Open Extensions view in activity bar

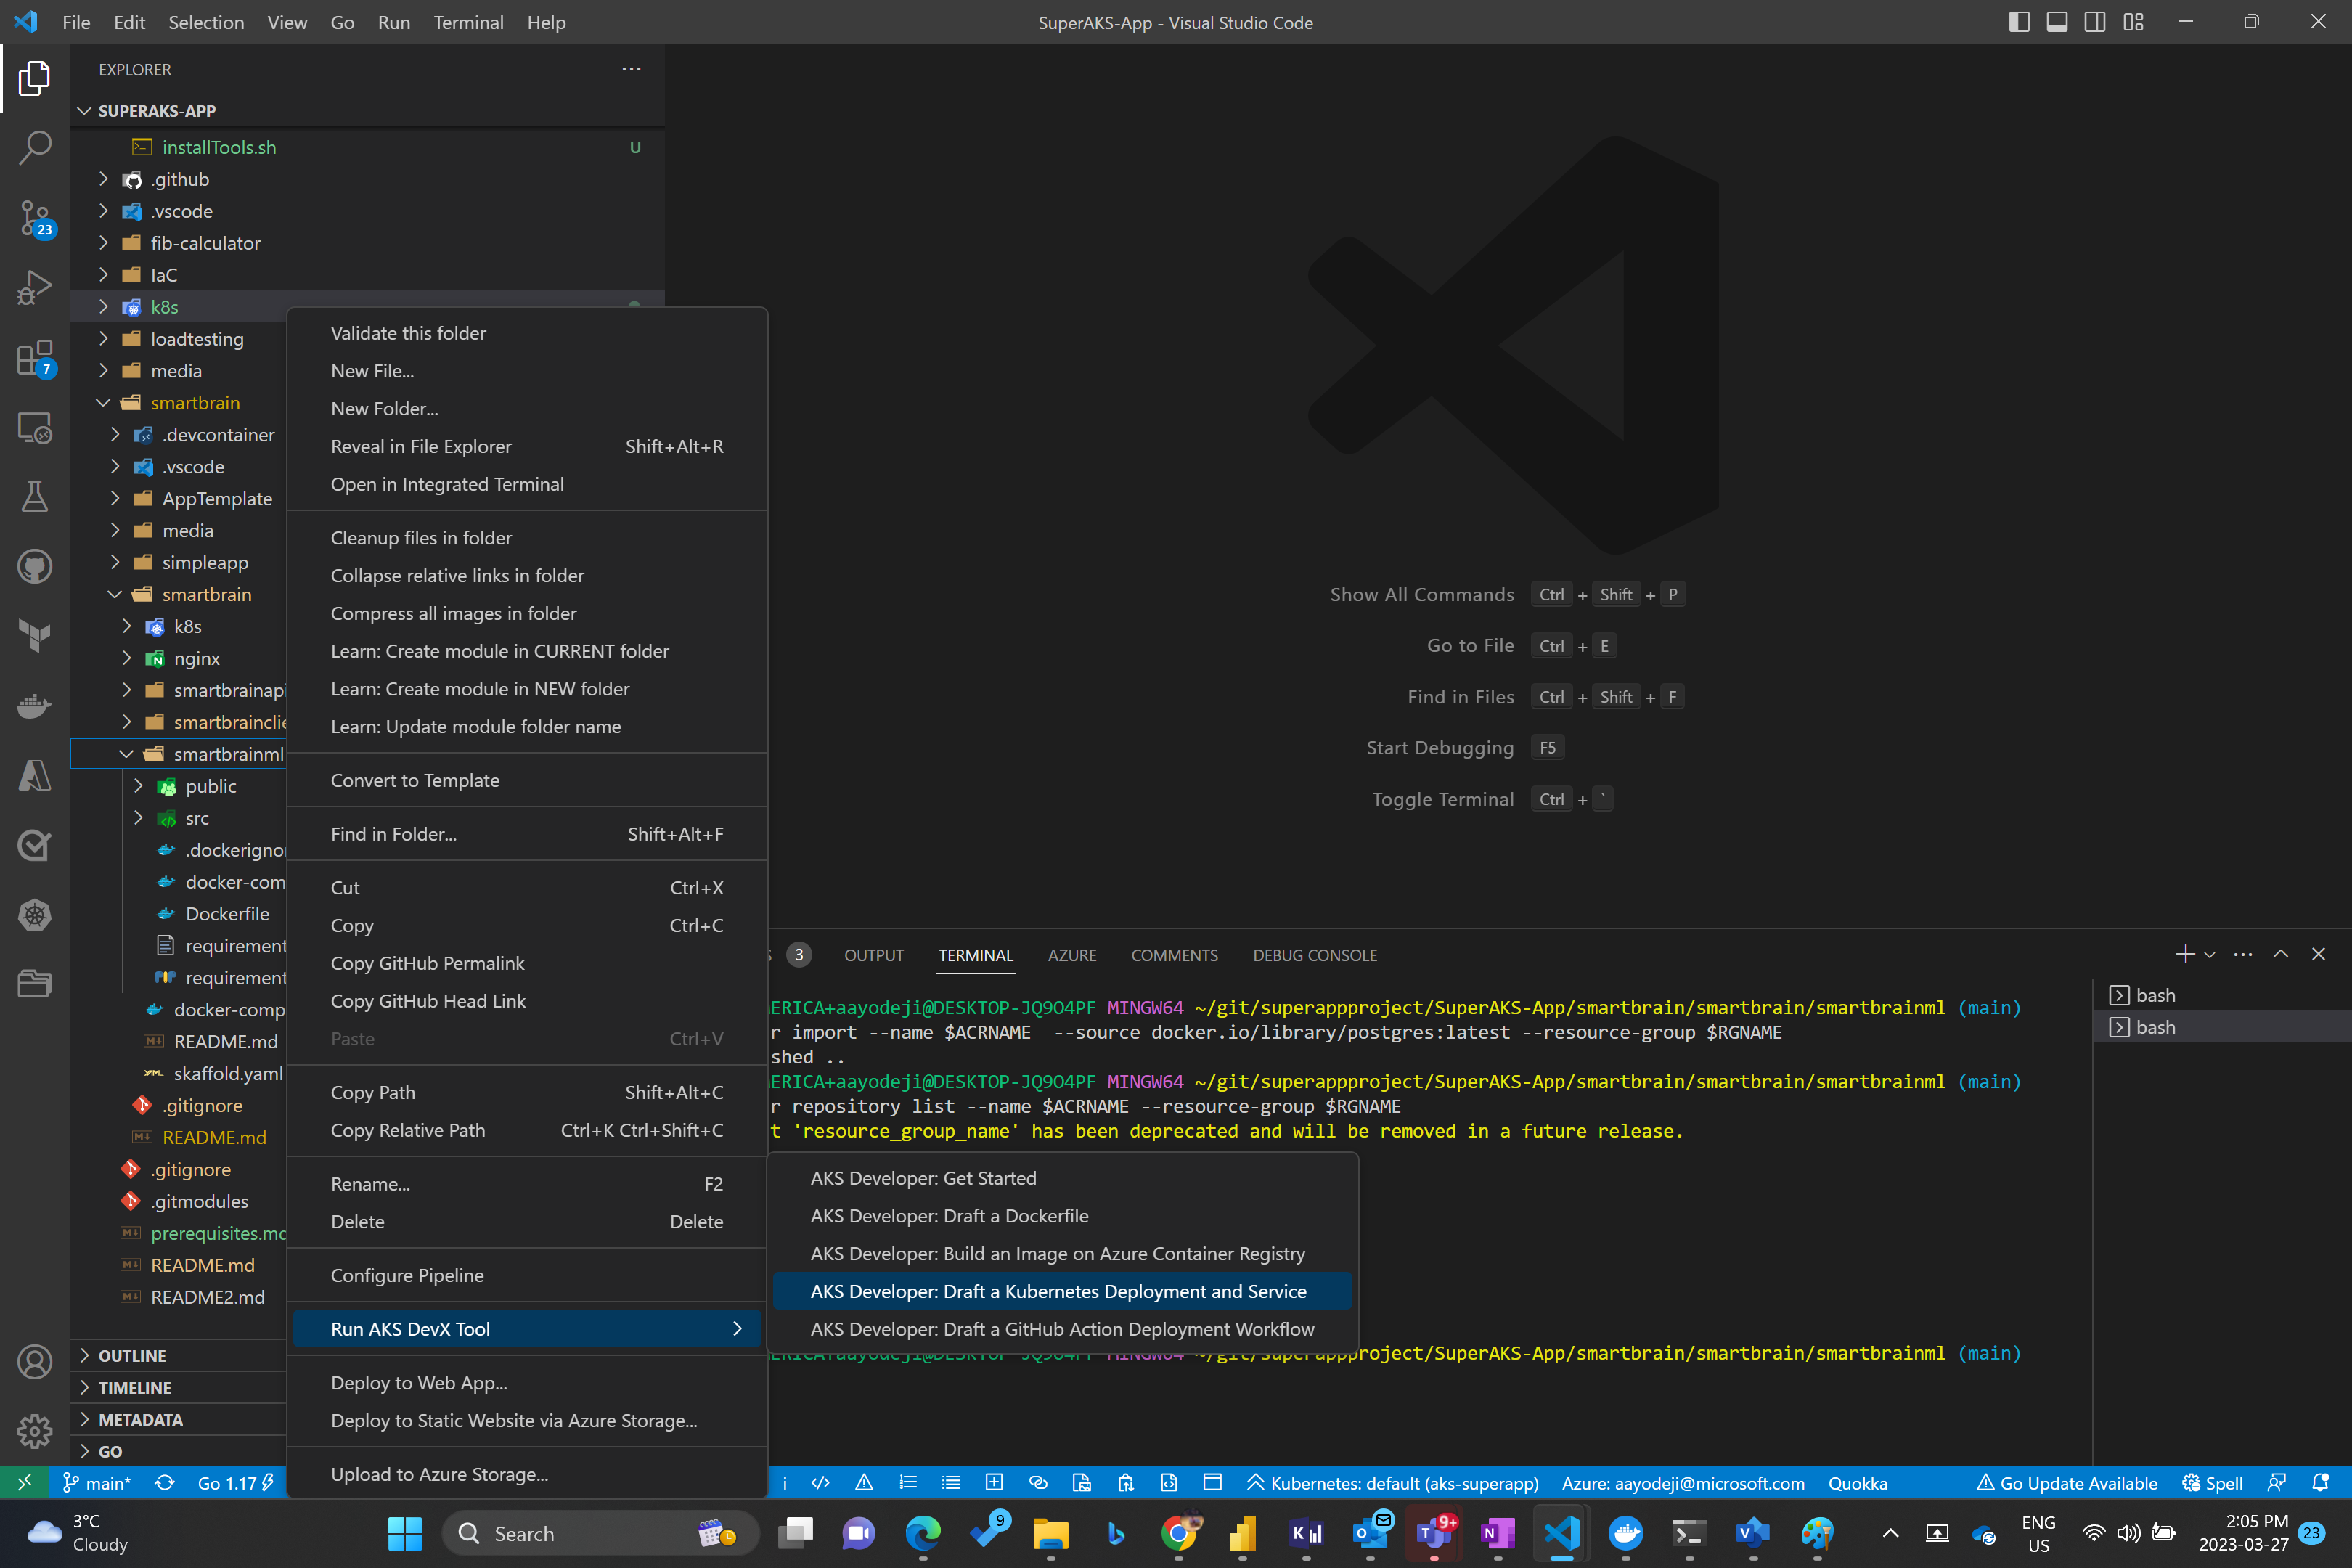[x=35, y=357]
